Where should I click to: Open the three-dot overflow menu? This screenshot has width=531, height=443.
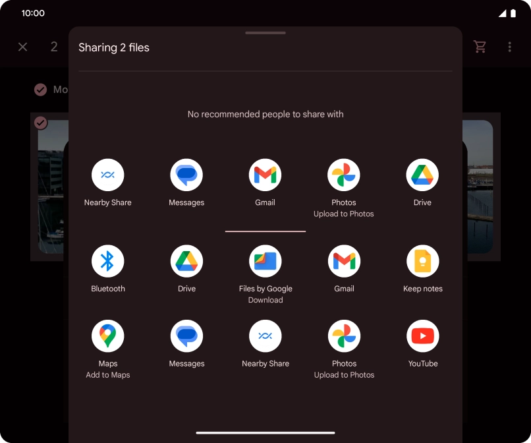[509, 47]
